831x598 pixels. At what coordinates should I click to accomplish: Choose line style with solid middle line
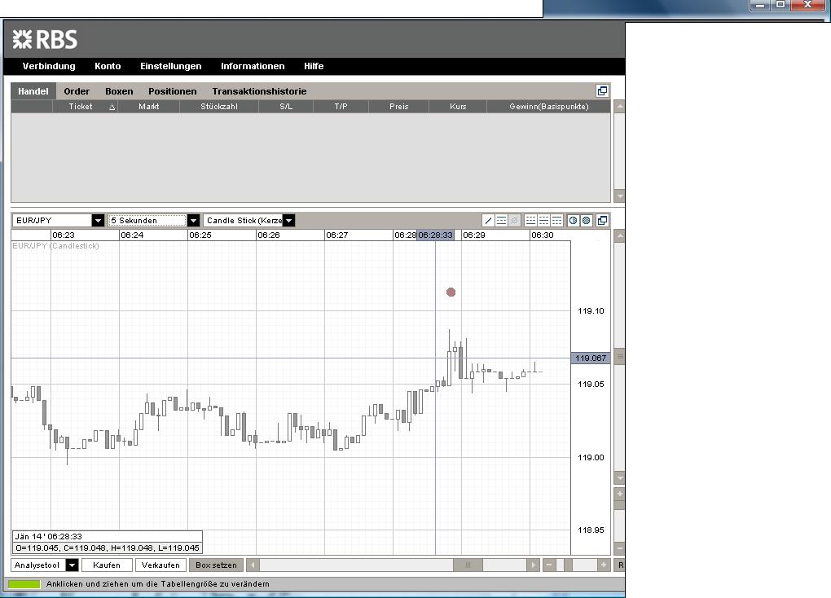tap(543, 220)
